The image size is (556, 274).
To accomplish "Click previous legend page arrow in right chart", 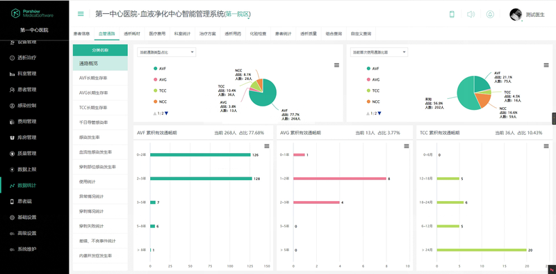I will (368, 113).
